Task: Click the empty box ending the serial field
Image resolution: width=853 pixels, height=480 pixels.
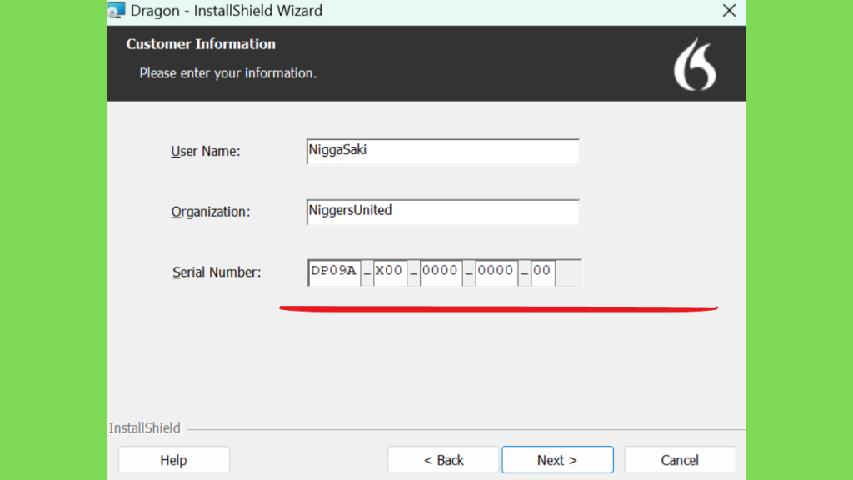Action: 568,272
